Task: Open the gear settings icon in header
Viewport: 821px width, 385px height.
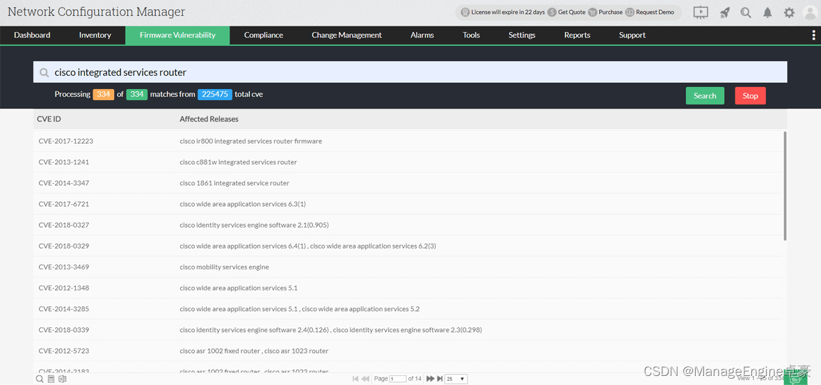Action: pos(789,13)
